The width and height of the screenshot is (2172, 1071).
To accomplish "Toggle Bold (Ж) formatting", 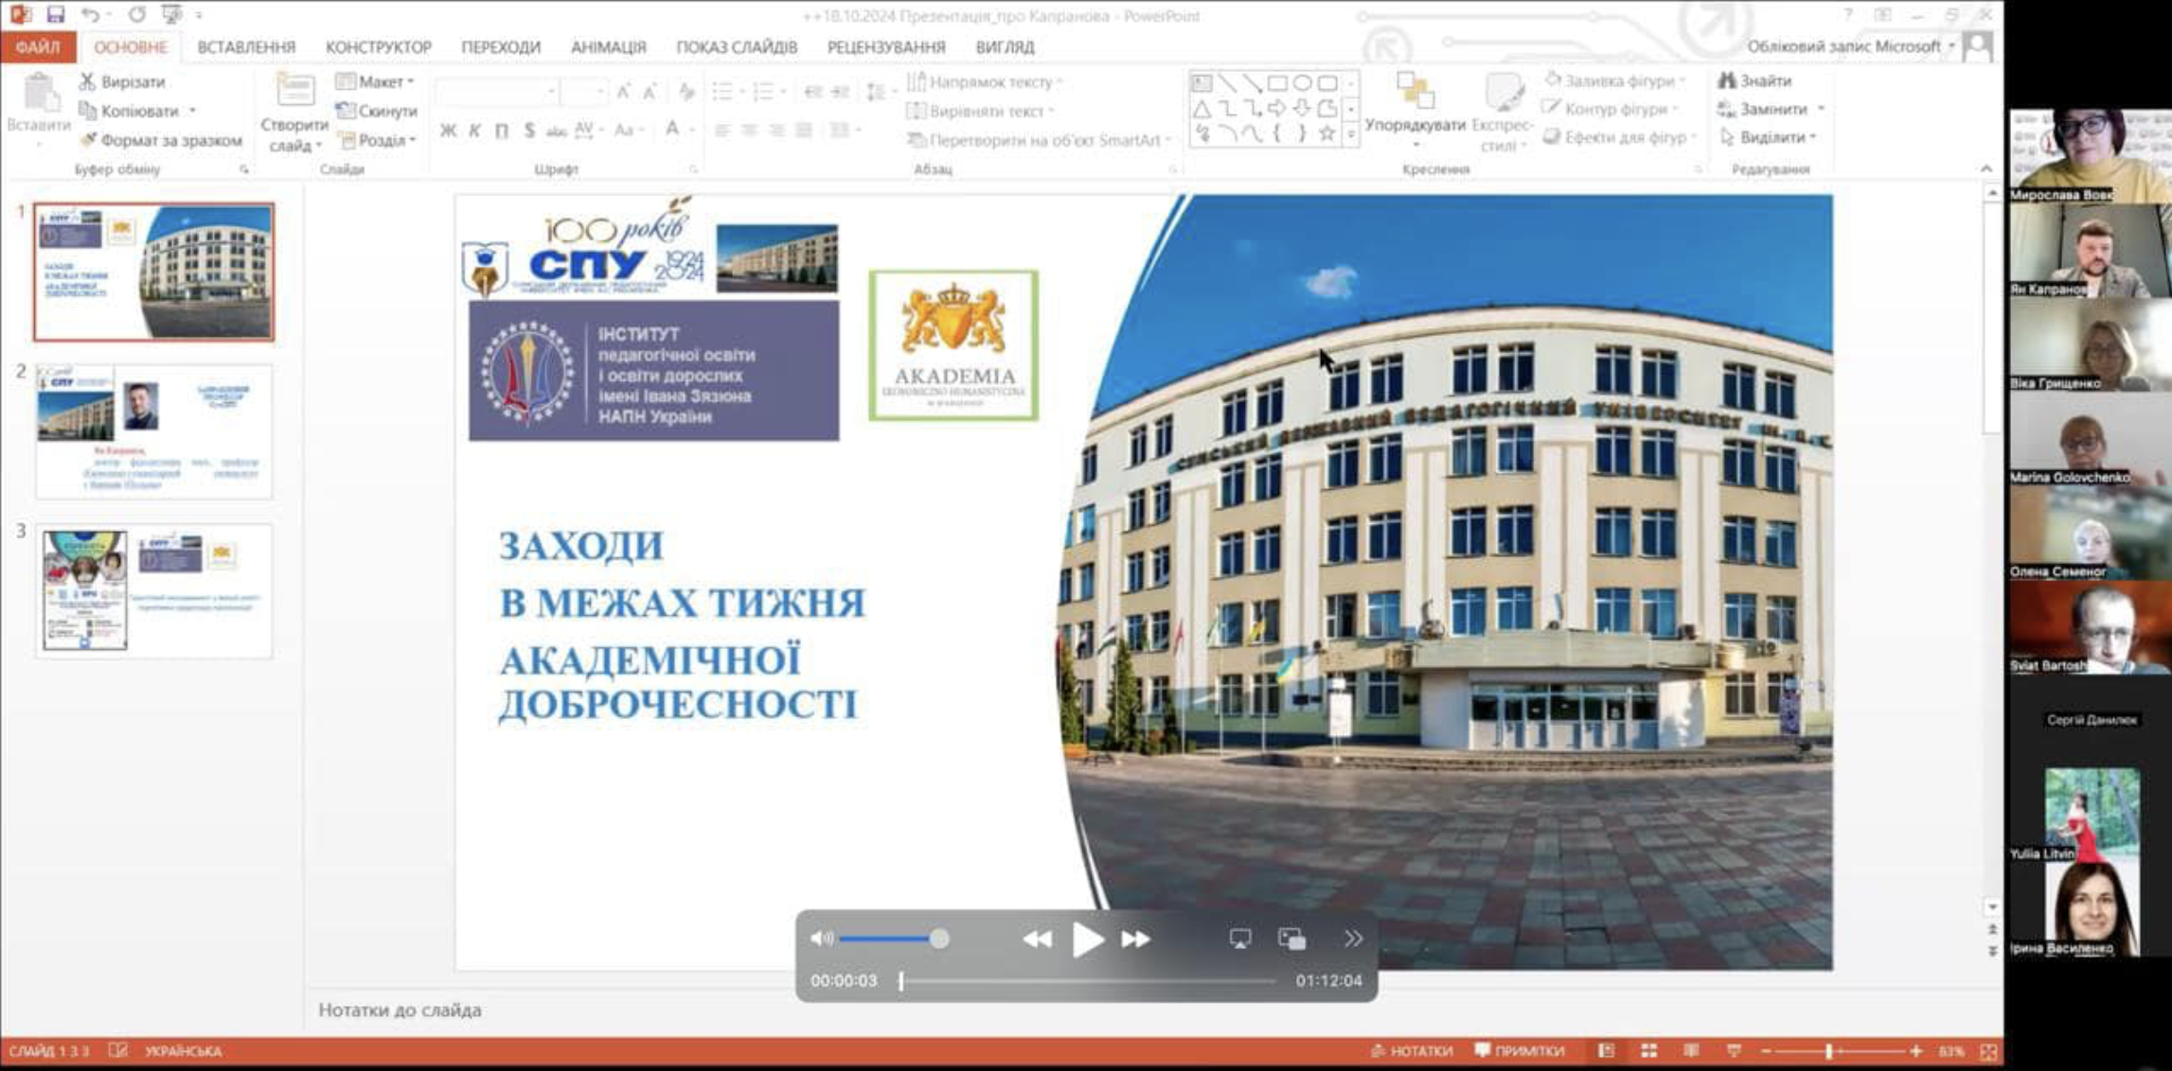I will pyautogui.click(x=448, y=131).
